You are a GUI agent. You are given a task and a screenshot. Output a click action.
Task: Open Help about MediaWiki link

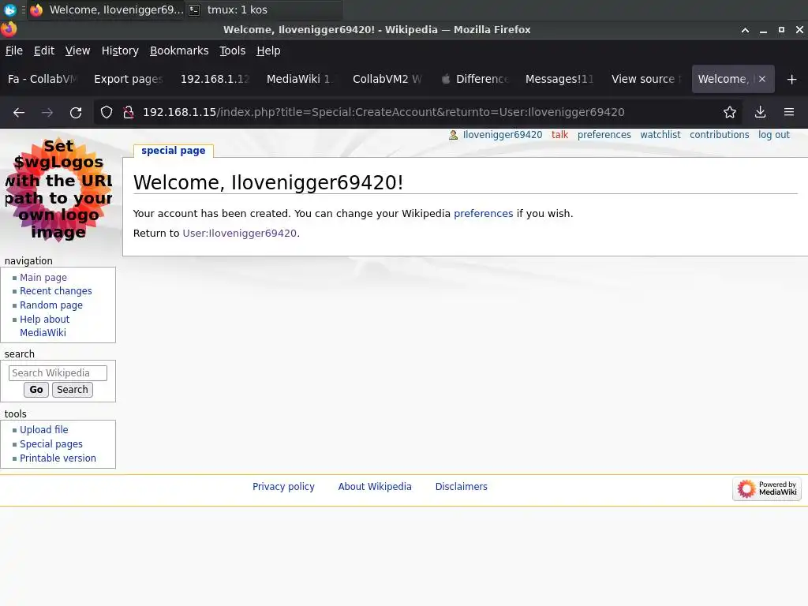[x=44, y=326]
